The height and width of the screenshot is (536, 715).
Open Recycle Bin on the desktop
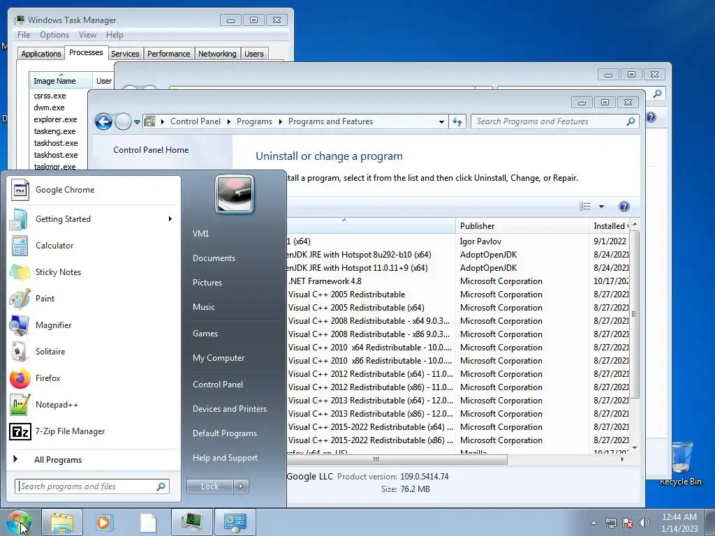[x=681, y=464]
